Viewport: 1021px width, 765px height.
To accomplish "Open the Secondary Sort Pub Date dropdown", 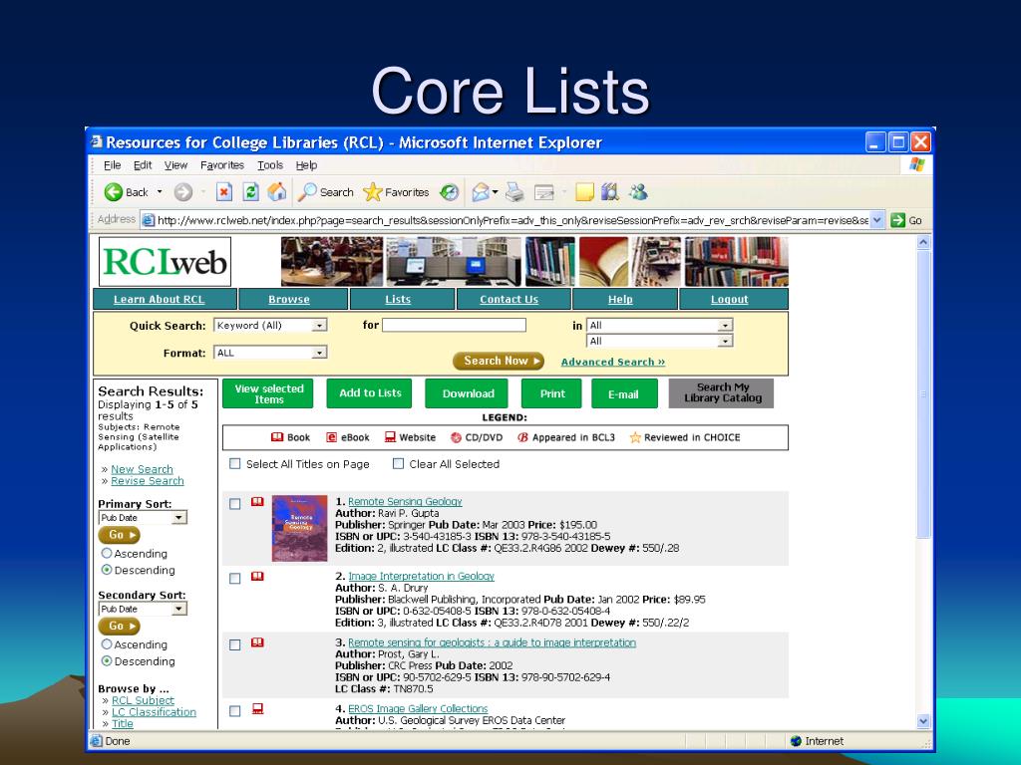I will pos(143,609).
